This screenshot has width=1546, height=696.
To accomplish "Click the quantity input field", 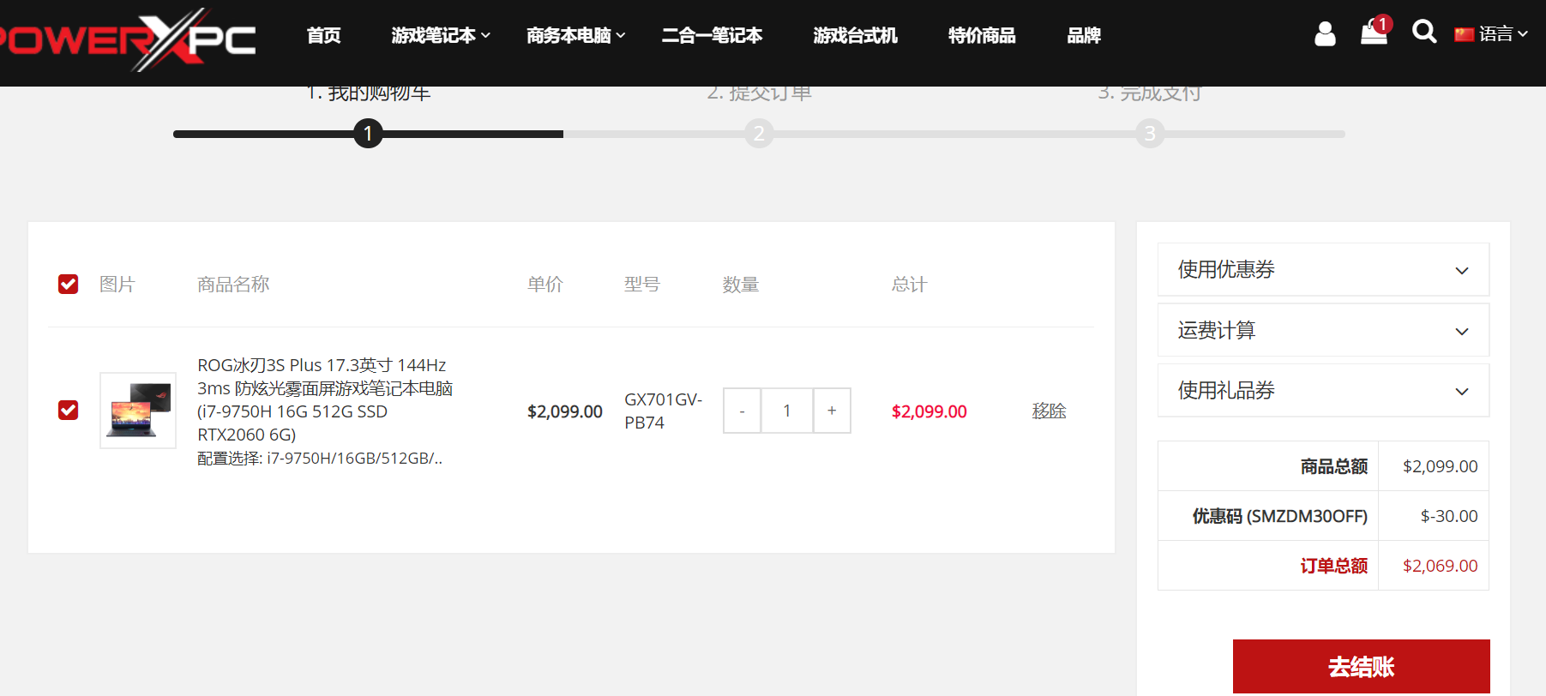I will [x=787, y=411].
